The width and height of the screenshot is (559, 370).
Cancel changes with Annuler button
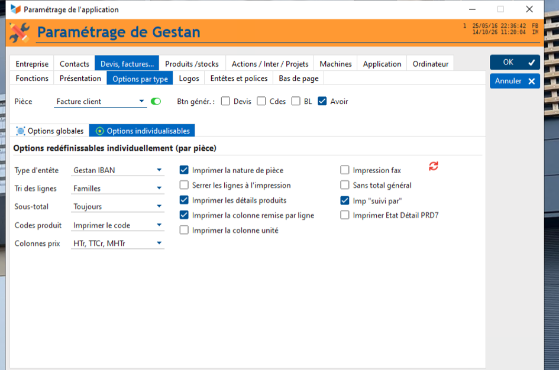pyautogui.click(x=515, y=81)
